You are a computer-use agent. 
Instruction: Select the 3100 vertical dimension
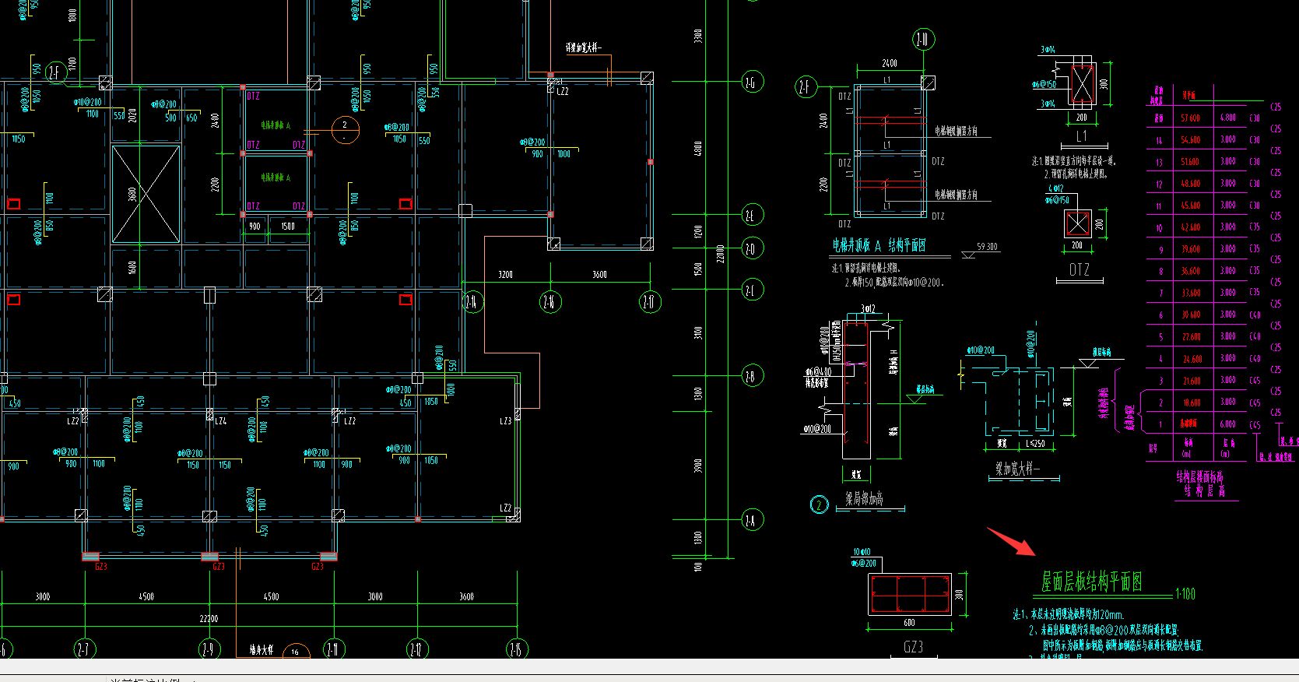tap(698, 332)
